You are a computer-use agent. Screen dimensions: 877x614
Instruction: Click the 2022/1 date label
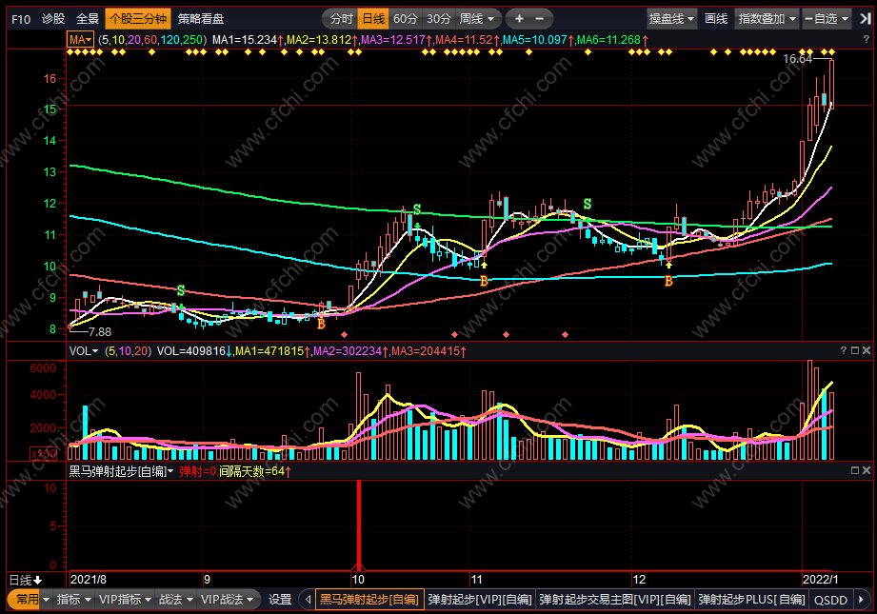[x=821, y=580]
